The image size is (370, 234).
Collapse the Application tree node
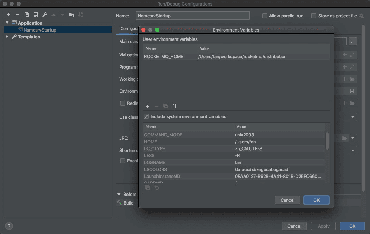pyautogui.click(x=7, y=23)
